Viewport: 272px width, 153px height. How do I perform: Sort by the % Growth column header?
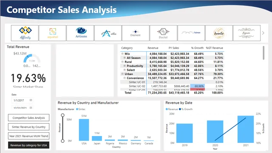197,48
